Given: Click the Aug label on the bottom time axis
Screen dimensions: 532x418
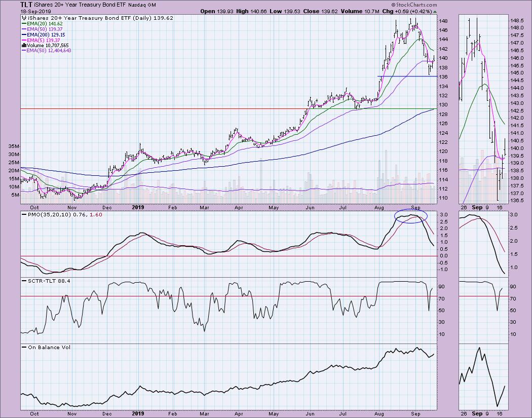Looking at the screenshot, I should pos(379,413).
